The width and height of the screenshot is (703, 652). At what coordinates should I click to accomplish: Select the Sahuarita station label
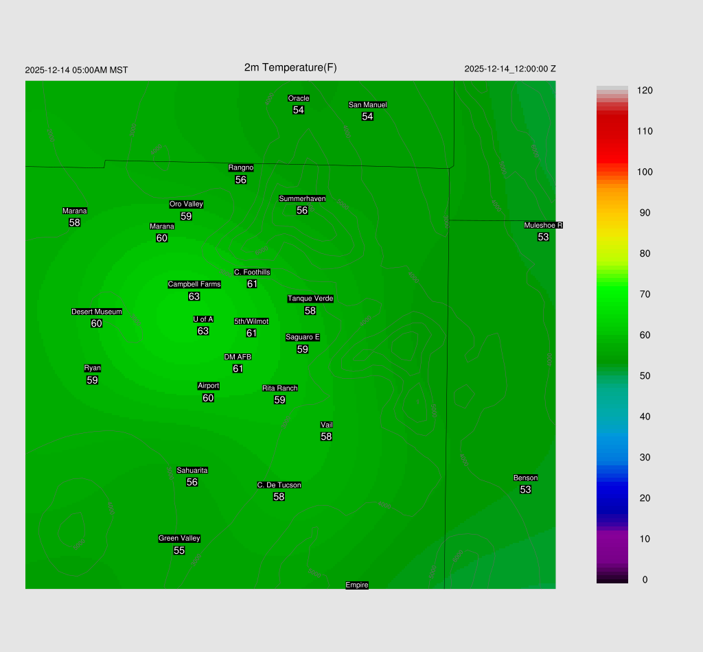point(192,470)
